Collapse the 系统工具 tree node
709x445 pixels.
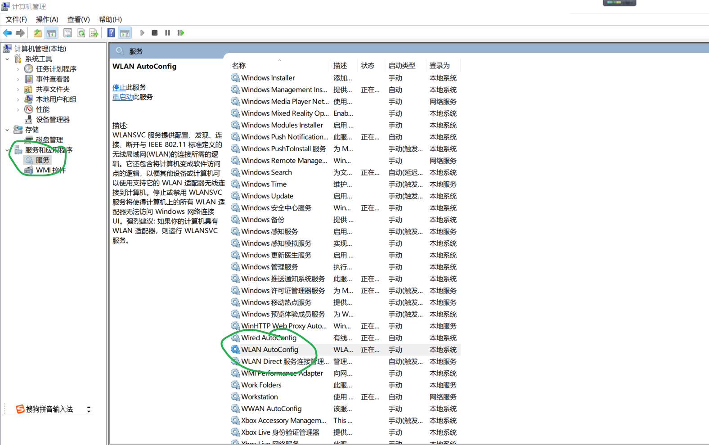click(x=7, y=59)
